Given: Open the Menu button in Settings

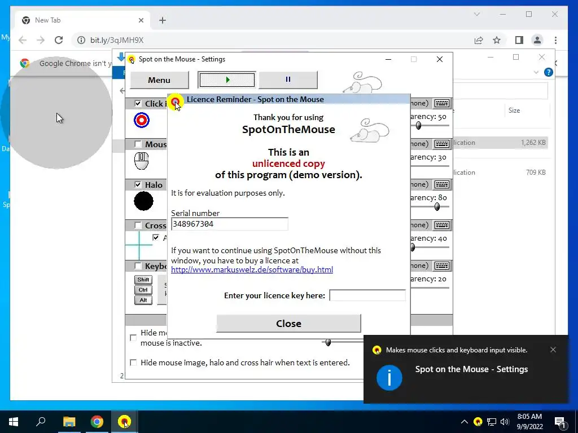Looking at the screenshot, I should [159, 80].
